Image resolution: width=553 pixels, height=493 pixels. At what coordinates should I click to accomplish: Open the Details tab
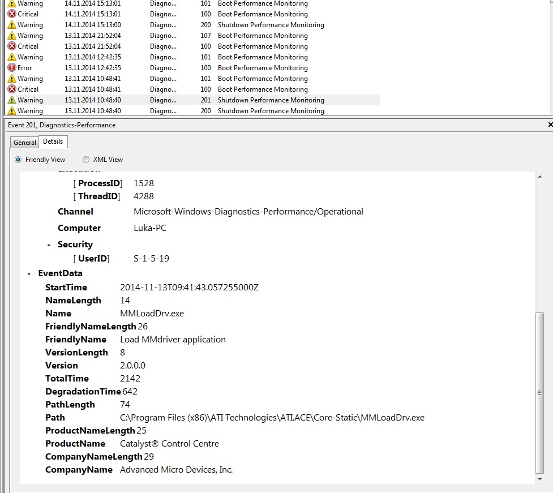53,142
